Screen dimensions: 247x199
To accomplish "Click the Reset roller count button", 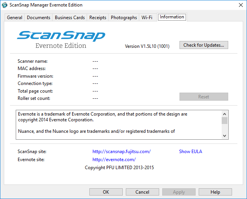I will pos(204,97).
